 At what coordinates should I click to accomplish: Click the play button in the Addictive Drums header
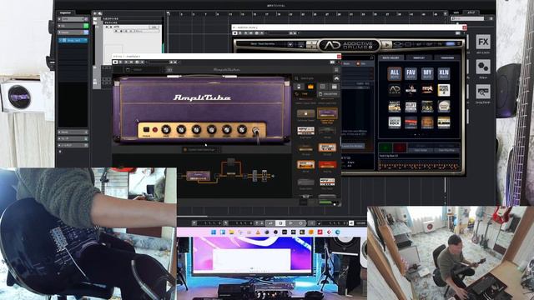(x=387, y=44)
